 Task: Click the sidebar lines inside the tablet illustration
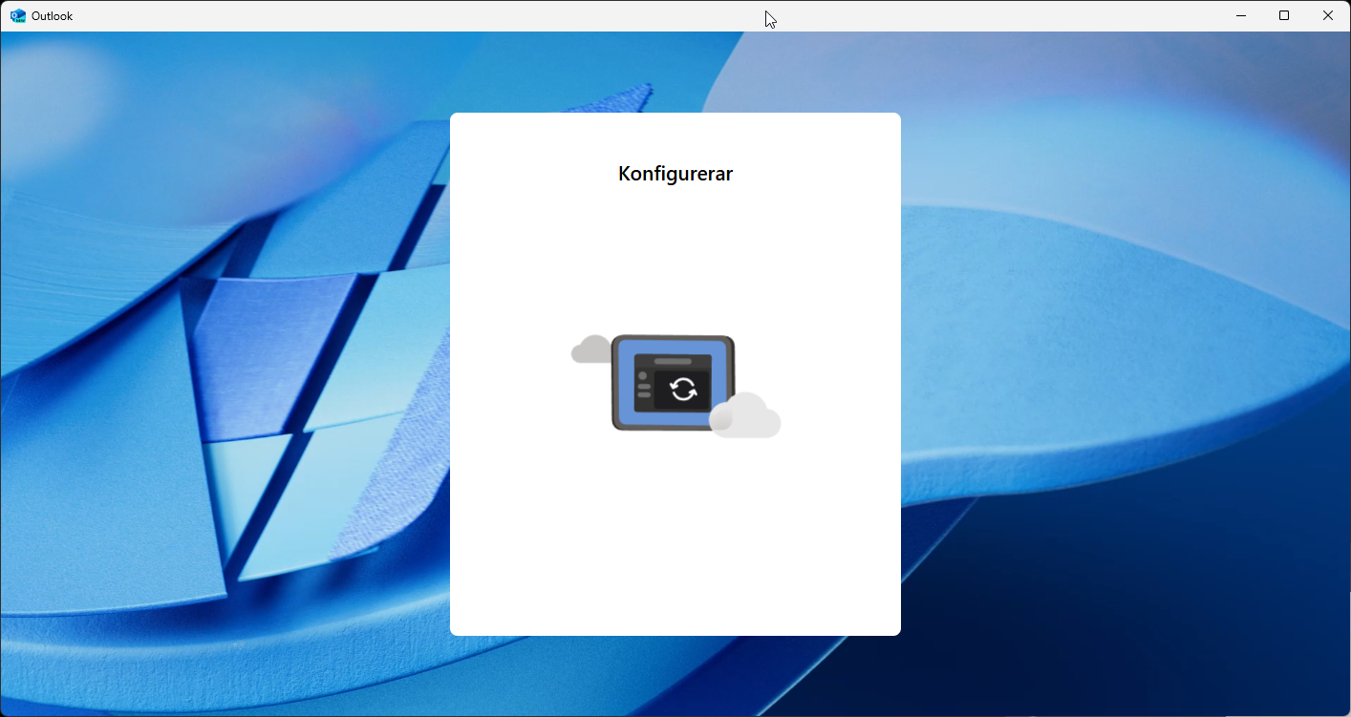[x=644, y=391]
